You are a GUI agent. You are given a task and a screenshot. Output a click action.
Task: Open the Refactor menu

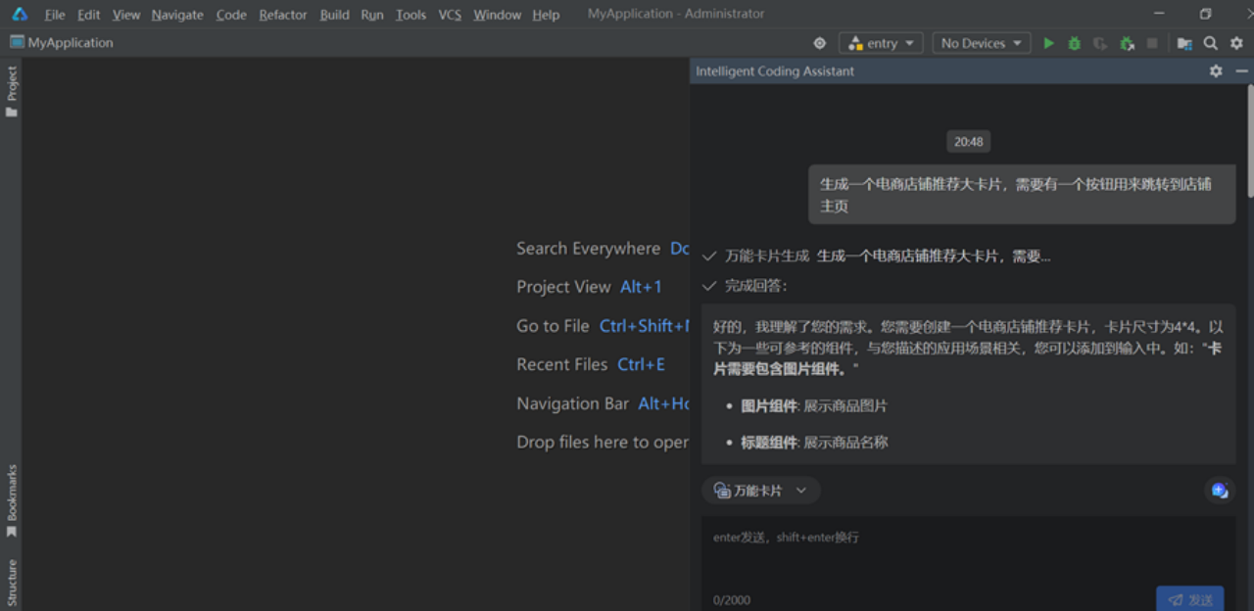[x=282, y=15]
